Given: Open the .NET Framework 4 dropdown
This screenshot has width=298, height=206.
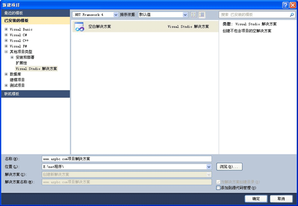Looking at the screenshot, I should [x=116, y=15].
